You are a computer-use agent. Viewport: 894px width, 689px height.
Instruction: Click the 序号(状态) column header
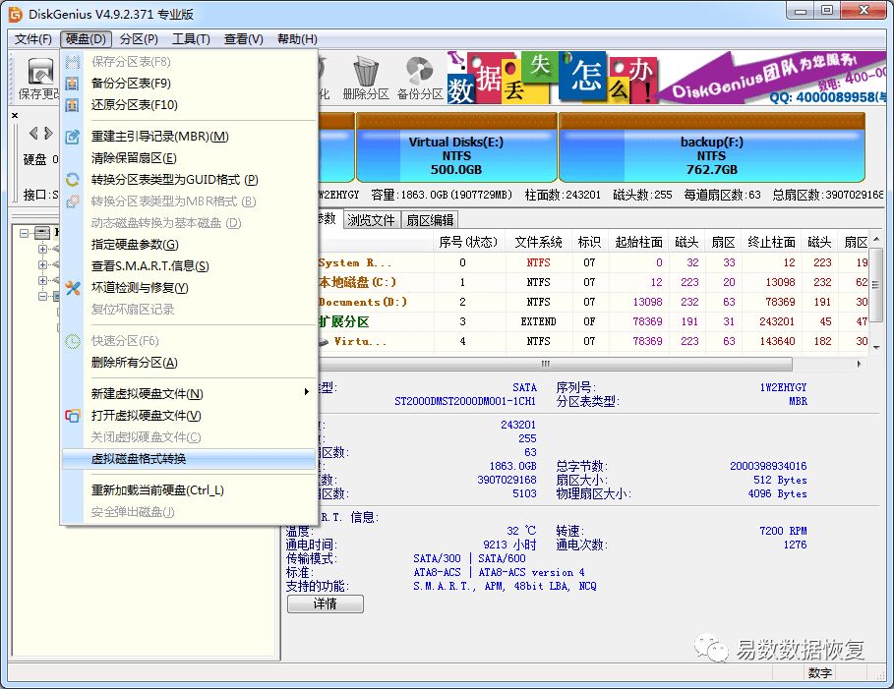pyautogui.click(x=469, y=242)
